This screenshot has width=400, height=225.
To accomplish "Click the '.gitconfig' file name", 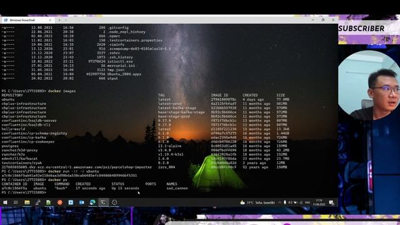I will coord(118,27).
